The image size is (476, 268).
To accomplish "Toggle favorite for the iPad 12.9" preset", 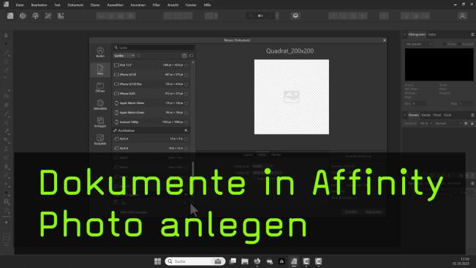I will (186, 65).
